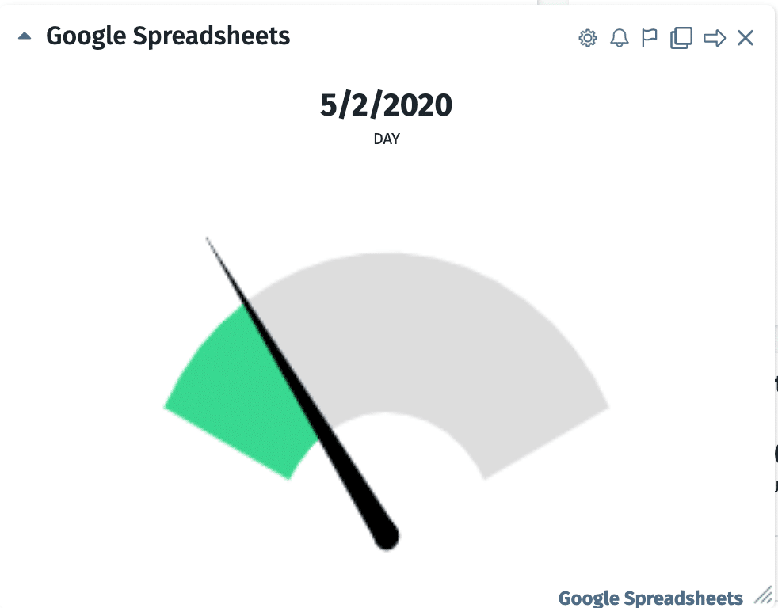Click the Google Spreadsheets widget title

tap(168, 36)
